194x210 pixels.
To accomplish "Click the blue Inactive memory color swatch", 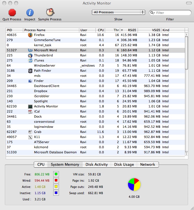I will pos(56,193).
